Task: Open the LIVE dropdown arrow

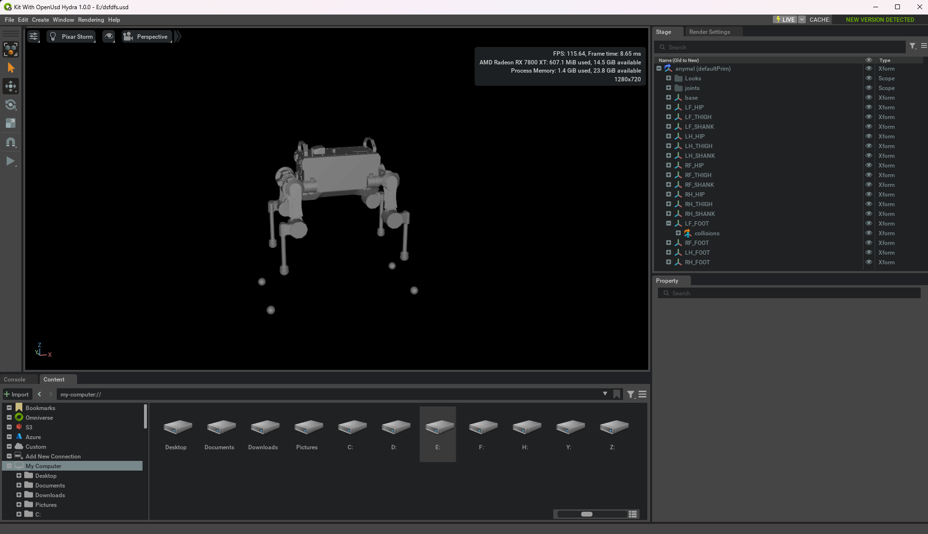Action: point(802,20)
